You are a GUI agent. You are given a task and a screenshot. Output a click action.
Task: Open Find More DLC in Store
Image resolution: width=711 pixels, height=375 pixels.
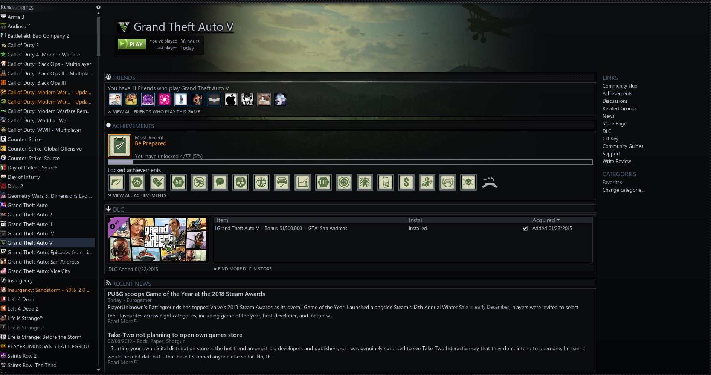[x=243, y=269]
